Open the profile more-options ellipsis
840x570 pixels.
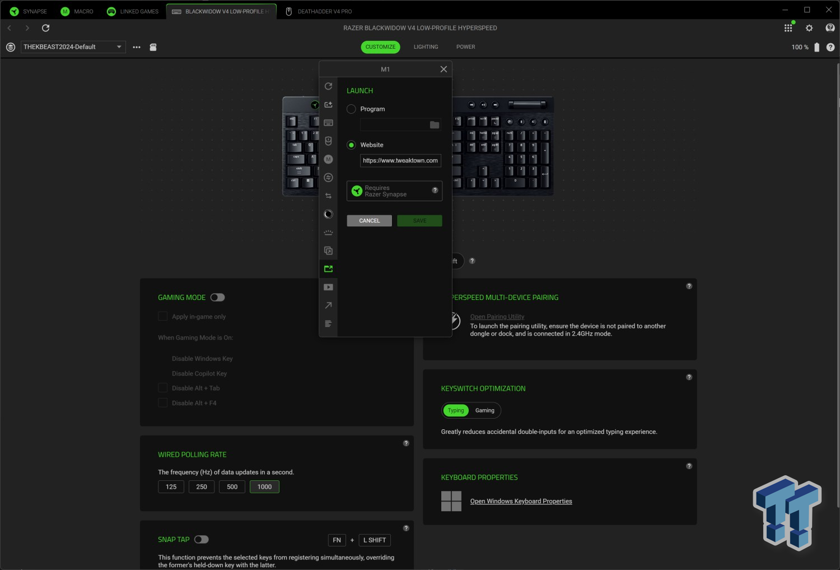[137, 47]
